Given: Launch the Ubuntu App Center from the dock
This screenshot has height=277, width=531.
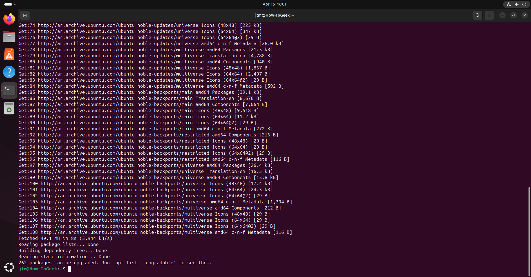Looking at the screenshot, I should coord(9,54).
